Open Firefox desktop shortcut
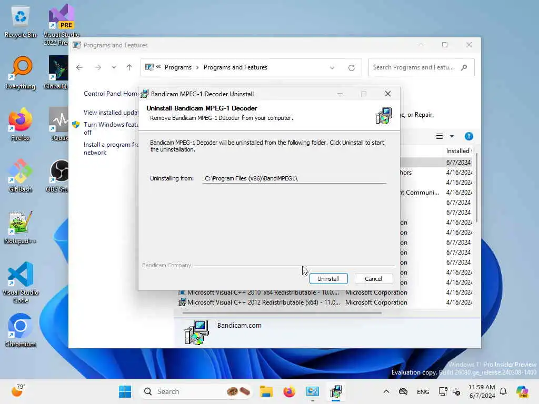This screenshot has height=404, width=539. pos(21,125)
